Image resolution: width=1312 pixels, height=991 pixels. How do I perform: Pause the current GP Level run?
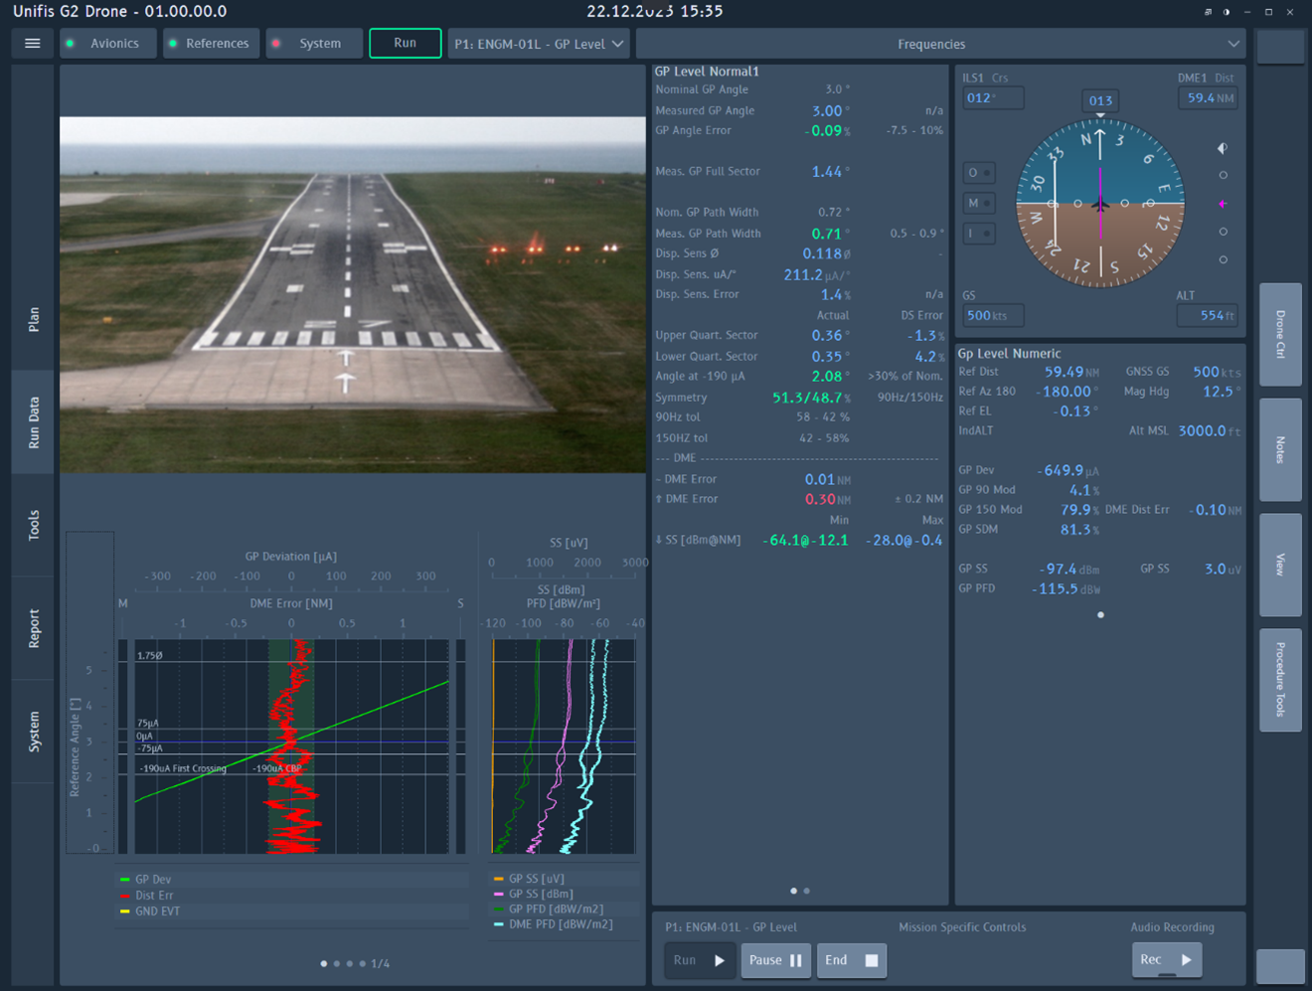tap(775, 960)
